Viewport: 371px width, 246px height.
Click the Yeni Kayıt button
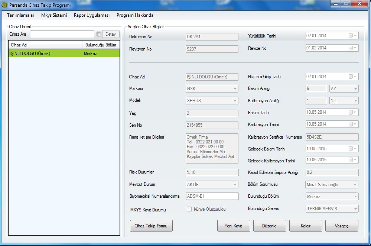(x=233, y=226)
